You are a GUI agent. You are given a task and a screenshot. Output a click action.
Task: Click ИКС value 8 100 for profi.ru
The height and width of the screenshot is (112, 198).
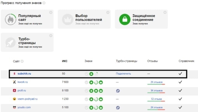coord(65,90)
